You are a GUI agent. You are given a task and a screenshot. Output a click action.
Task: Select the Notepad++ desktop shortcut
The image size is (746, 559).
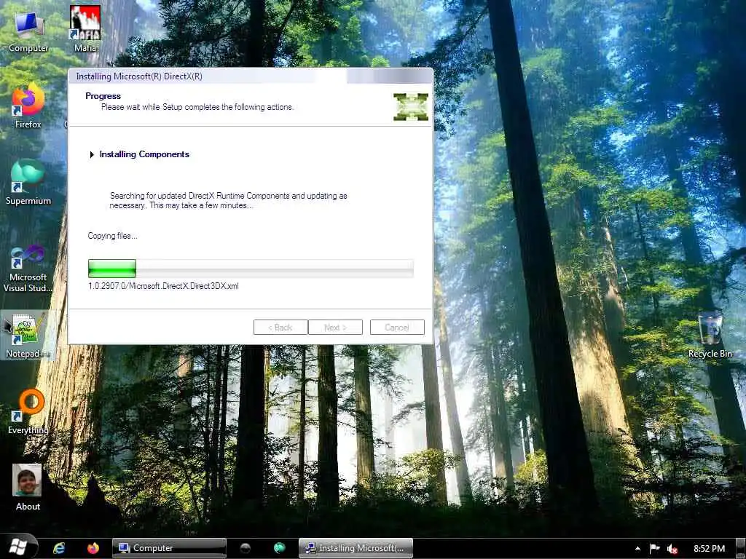(28, 335)
